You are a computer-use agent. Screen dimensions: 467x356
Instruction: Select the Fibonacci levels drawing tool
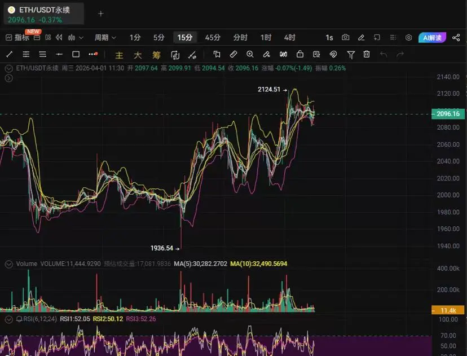(26, 54)
